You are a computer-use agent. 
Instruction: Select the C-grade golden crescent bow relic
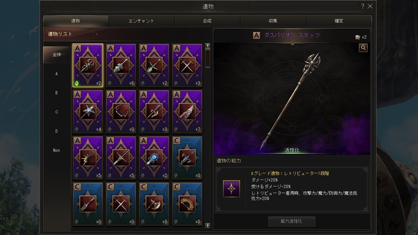187,204
